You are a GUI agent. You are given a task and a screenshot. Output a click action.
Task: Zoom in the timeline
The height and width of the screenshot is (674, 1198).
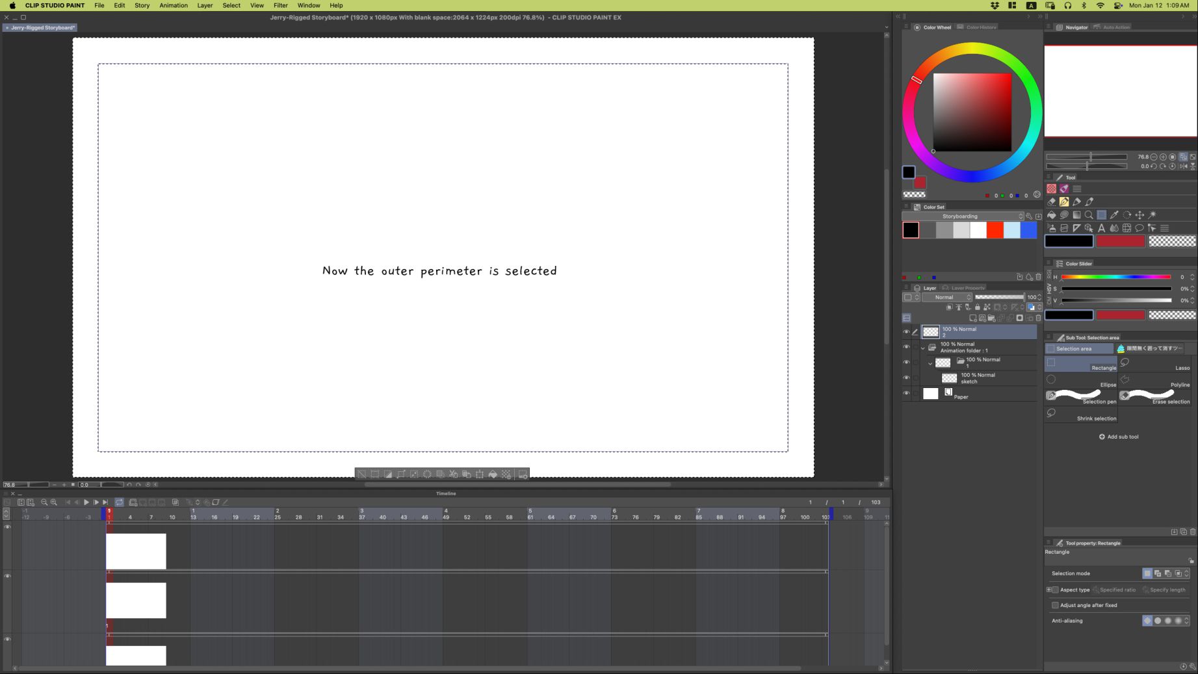click(54, 502)
